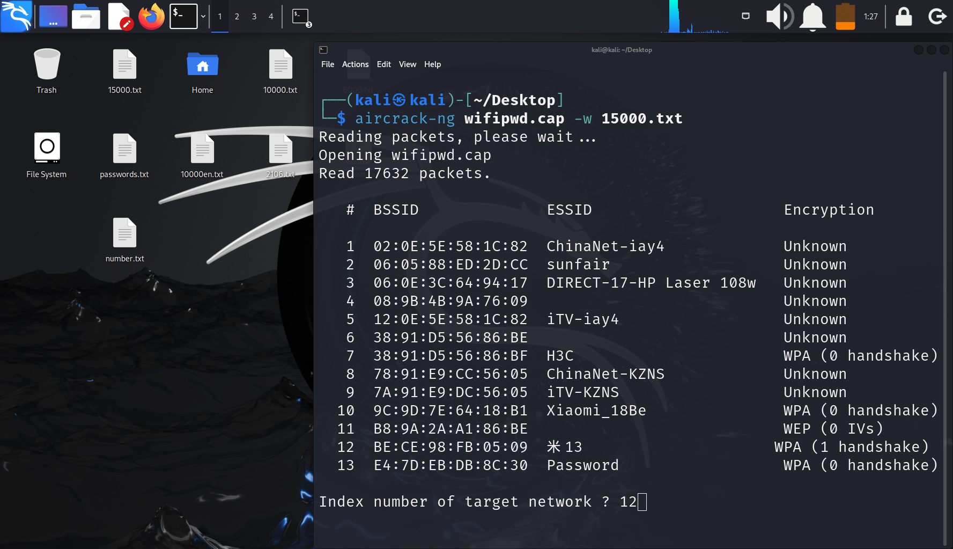Open the terminal Help menu
Screen dimensions: 953x549
point(433,64)
